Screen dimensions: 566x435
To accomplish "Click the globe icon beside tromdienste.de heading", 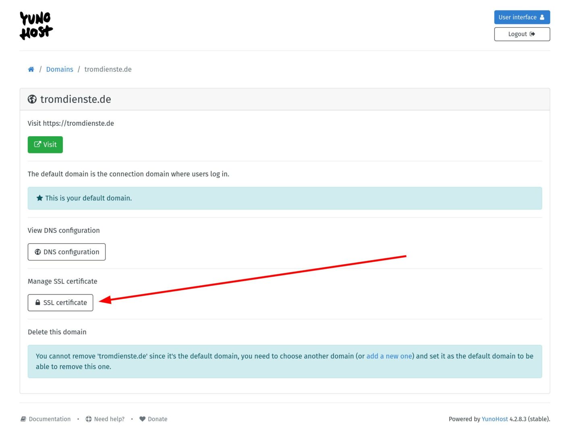I will pyautogui.click(x=32, y=99).
